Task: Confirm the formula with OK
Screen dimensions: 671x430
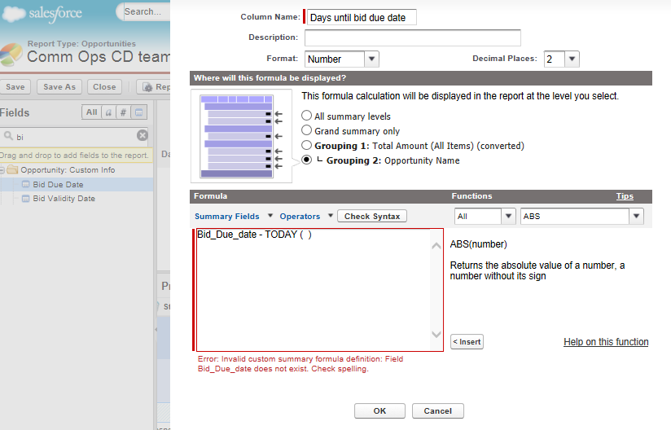Action: 379,410
